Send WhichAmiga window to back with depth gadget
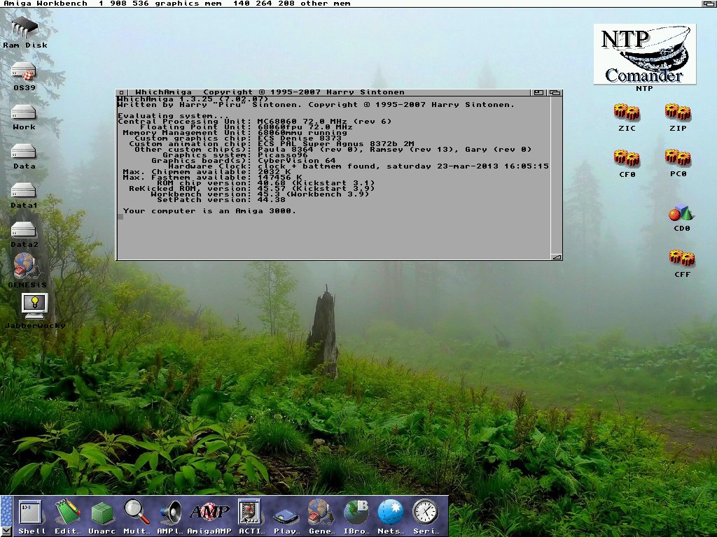The image size is (717, 537). (555, 92)
